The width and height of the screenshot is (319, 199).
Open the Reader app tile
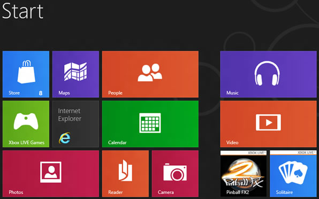tap(126, 174)
